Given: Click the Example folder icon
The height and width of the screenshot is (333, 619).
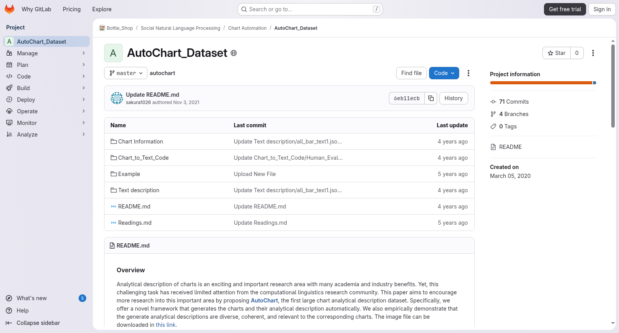Looking at the screenshot, I should pos(114,174).
